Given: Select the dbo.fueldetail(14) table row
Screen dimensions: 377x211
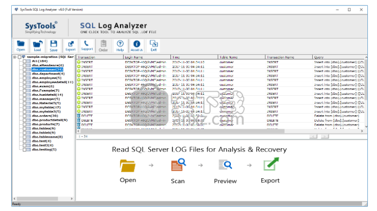Looking at the screenshot, I should (47, 95).
